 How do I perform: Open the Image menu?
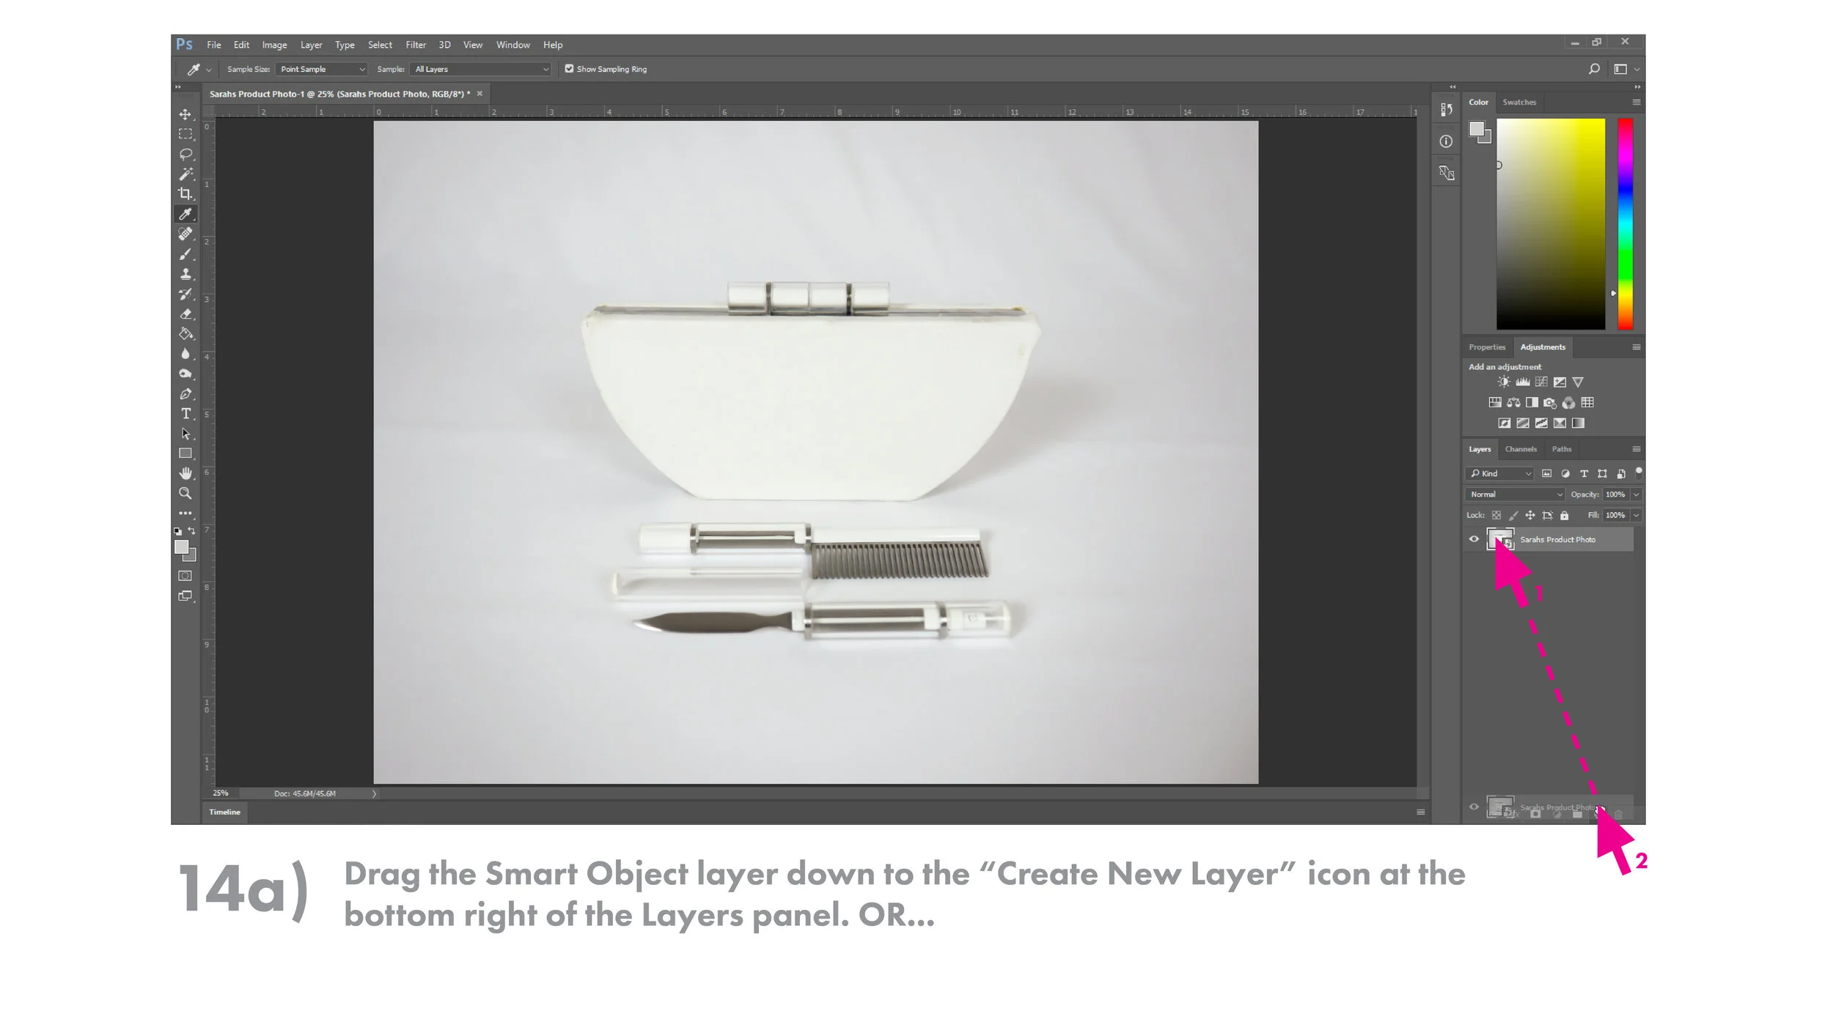(274, 45)
